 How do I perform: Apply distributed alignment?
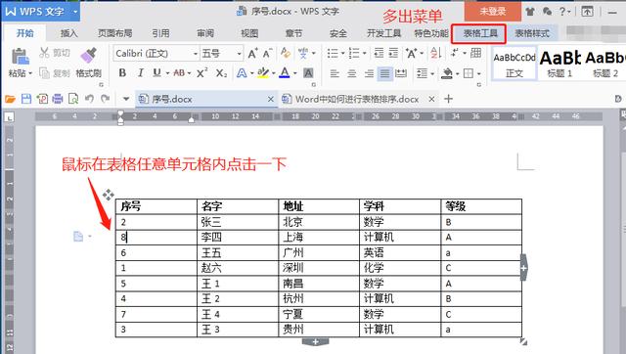coord(401,73)
